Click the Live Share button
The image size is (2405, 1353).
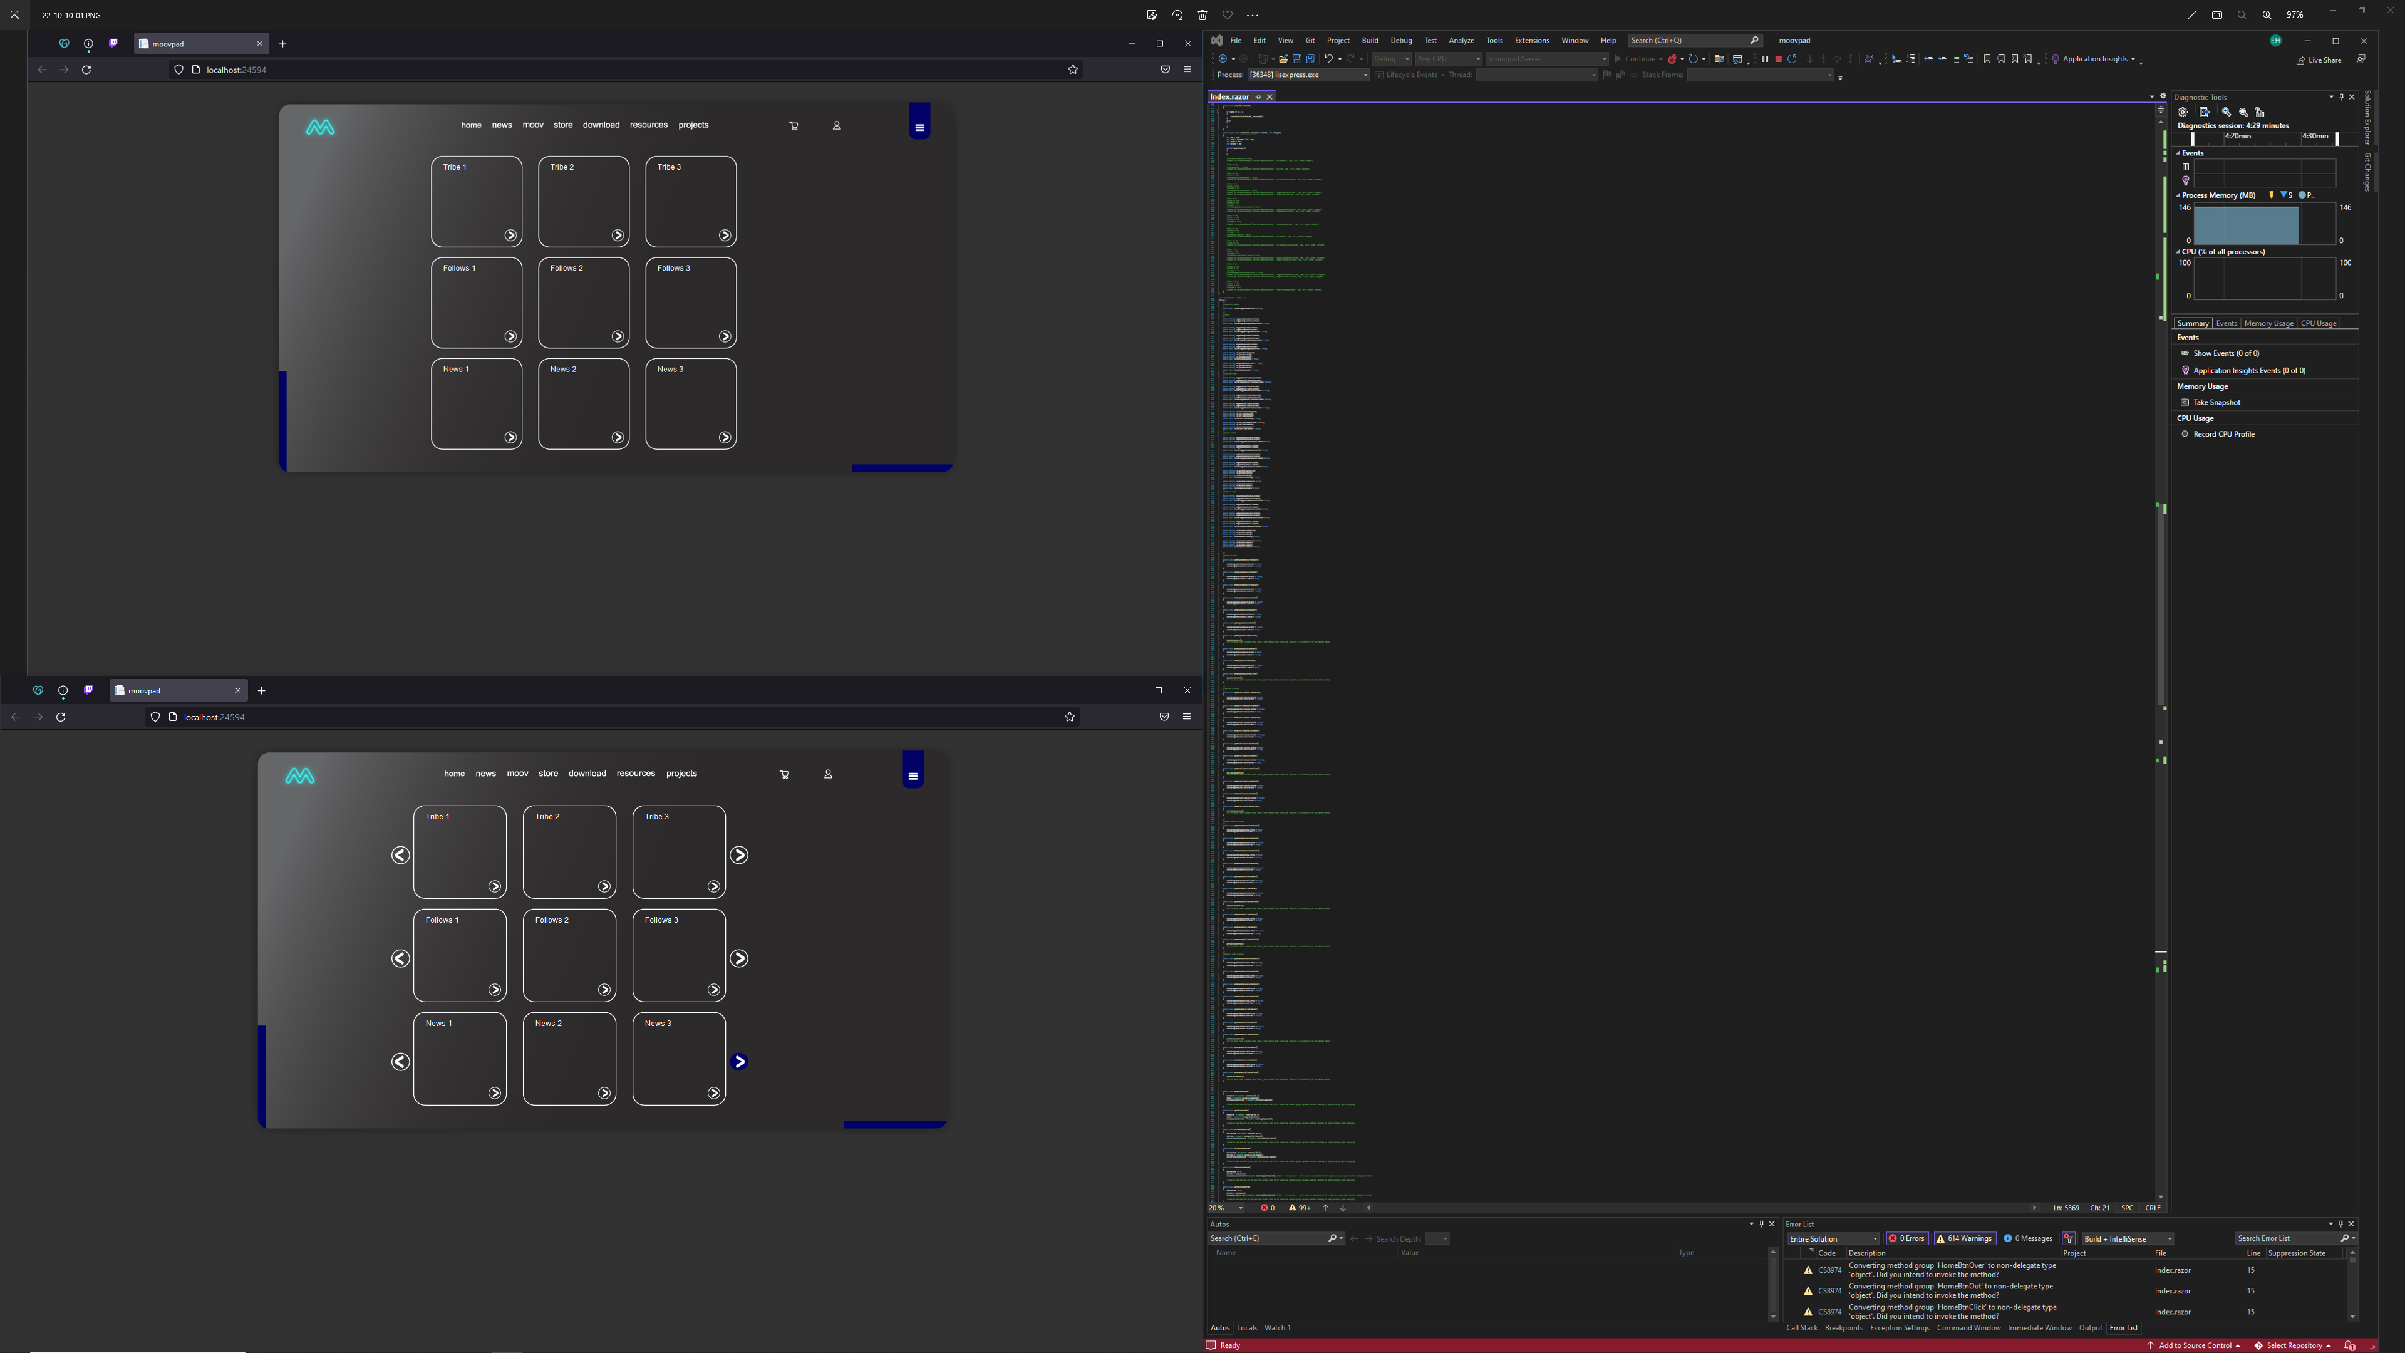(2319, 60)
